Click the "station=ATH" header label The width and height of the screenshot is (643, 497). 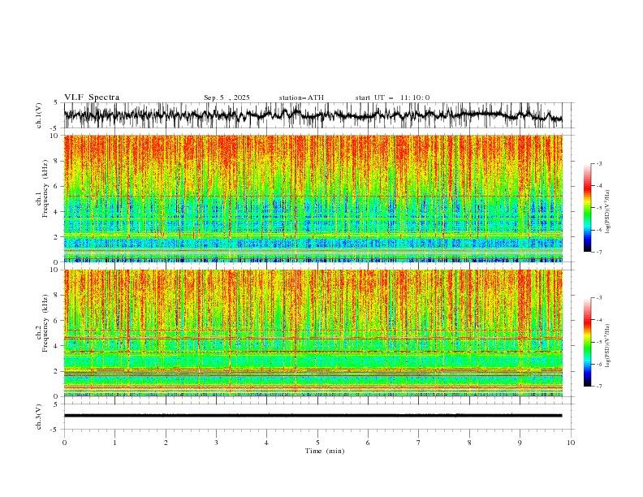(301, 97)
